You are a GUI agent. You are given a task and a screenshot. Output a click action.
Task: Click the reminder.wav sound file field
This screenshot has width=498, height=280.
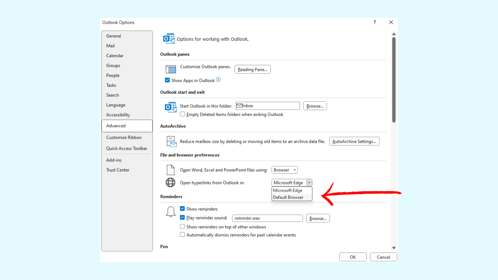point(267,219)
